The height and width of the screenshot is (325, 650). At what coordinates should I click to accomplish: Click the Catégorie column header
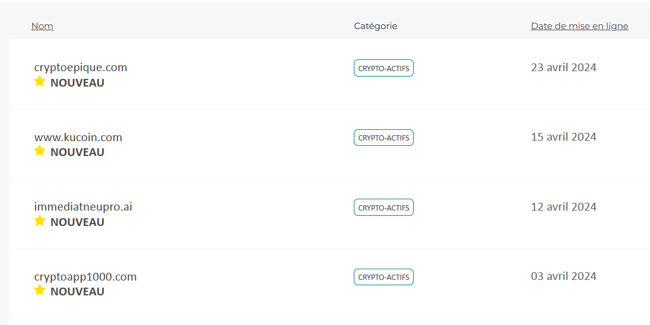(375, 26)
